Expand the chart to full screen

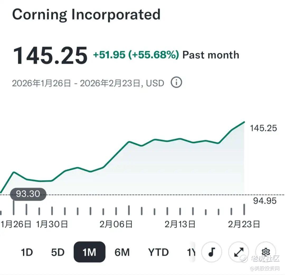239,252
